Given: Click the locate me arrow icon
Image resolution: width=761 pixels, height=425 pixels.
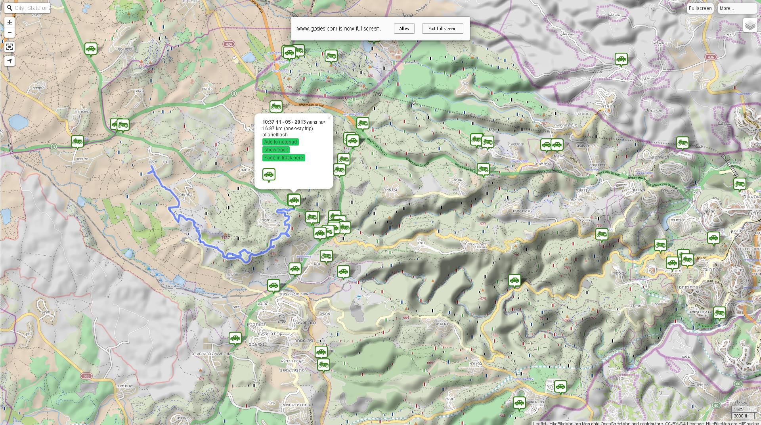Looking at the screenshot, I should coord(10,61).
